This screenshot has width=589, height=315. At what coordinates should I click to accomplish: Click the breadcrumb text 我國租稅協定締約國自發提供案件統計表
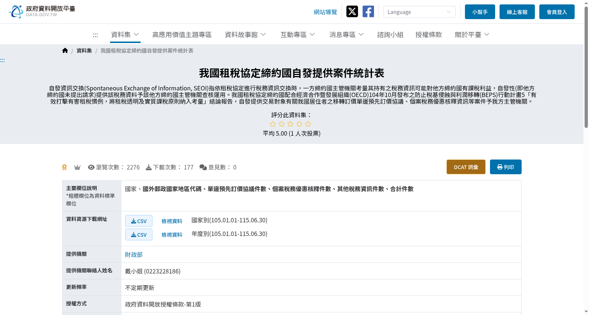point(147,51)
